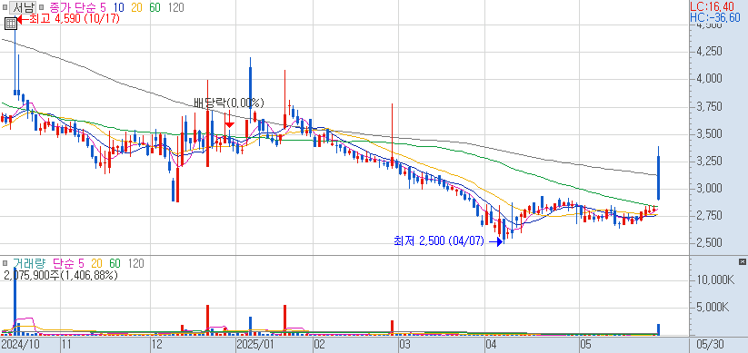The image size is (748, 353).
Task: Select the green 60 volume average label
Action: coord(115,263)
